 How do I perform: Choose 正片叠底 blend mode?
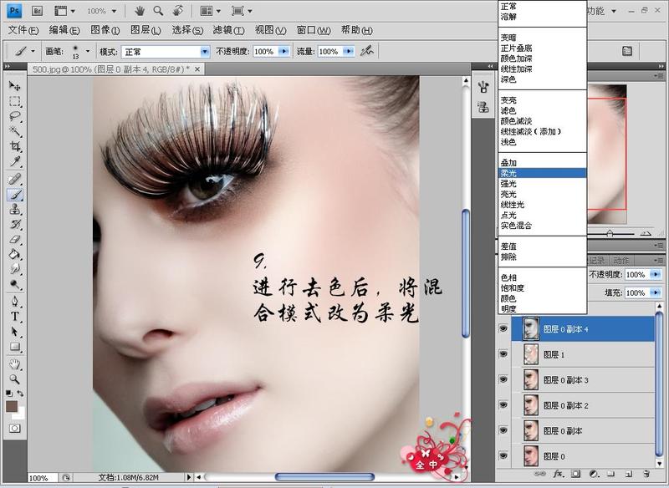tap(542, 48)
